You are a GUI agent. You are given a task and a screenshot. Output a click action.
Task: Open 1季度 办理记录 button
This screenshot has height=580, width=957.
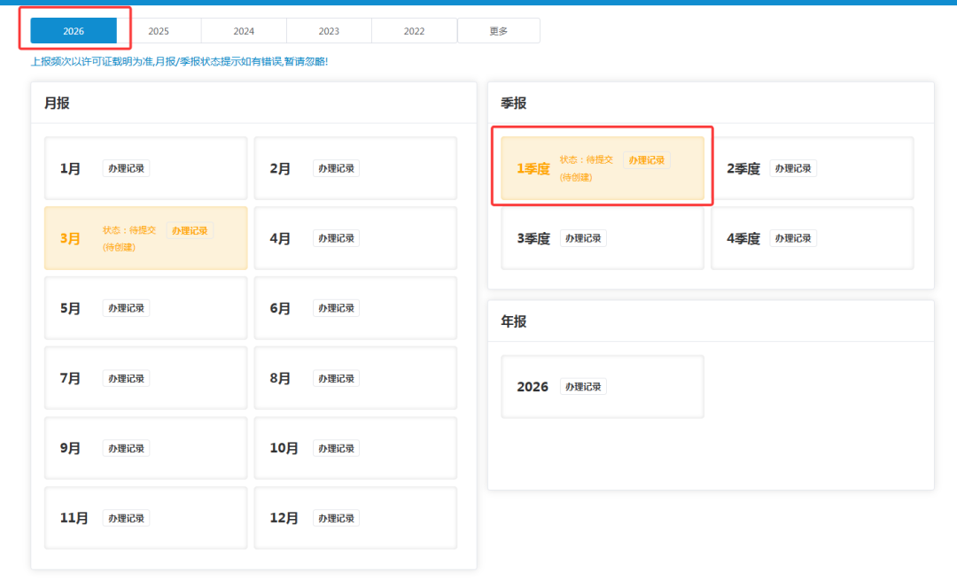tap(646, 160)
